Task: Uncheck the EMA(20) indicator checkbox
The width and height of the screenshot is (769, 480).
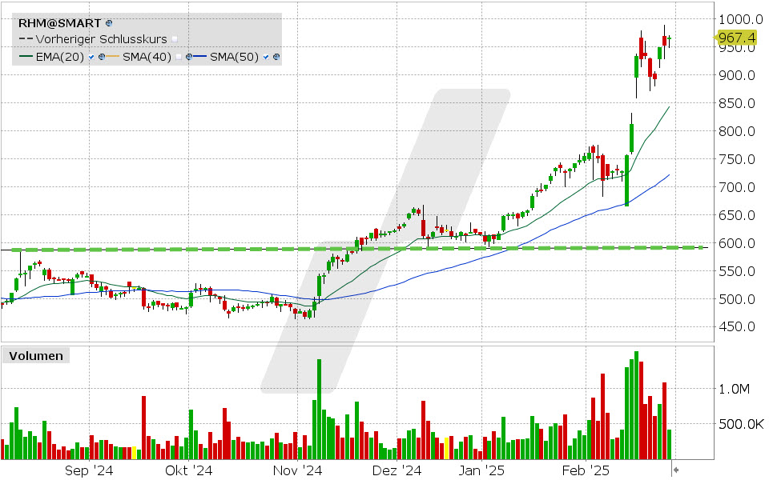Action: pos(91,58)
